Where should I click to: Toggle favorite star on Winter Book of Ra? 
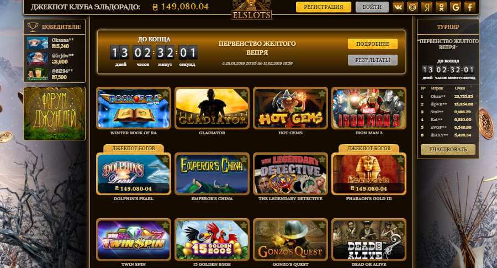coord(165,93)
